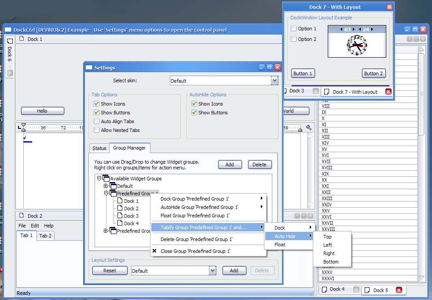Click the Roman numeral list scroll-down arrow

[421, 278]
